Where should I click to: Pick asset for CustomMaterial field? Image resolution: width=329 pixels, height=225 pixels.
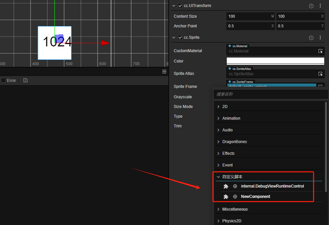320,51
